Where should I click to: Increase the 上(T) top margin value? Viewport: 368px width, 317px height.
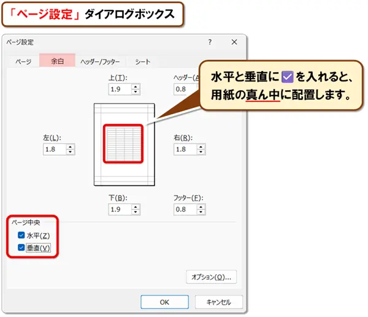[x=136, y=86]
